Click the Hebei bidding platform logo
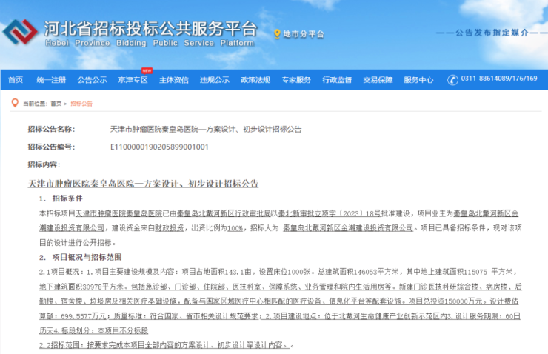The height and width of the screenshot is (354, 548). point(20,31)
